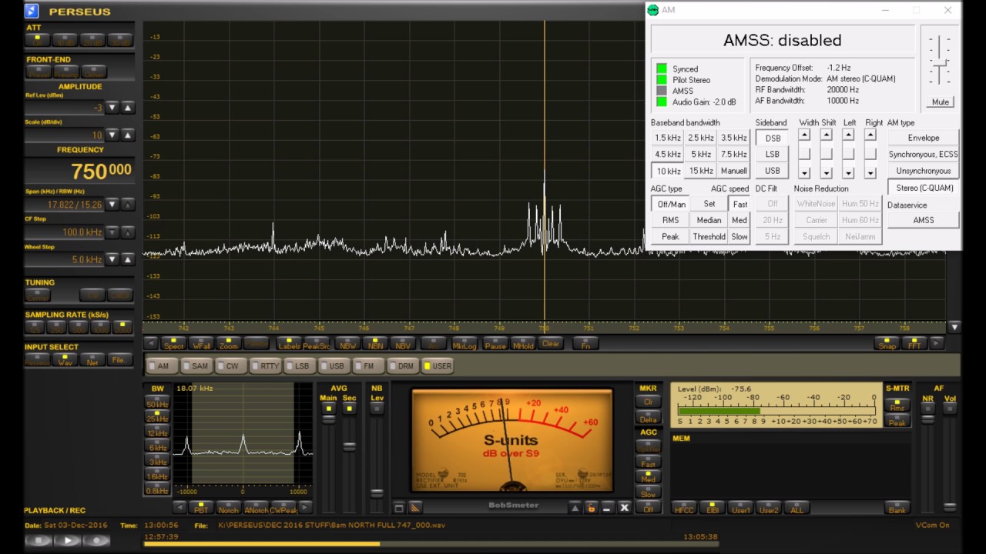Click the up triangle icon on BobSmeter bar
Image resolution: width=986 pixels, height=554 pixels.
tap(575, 508)
